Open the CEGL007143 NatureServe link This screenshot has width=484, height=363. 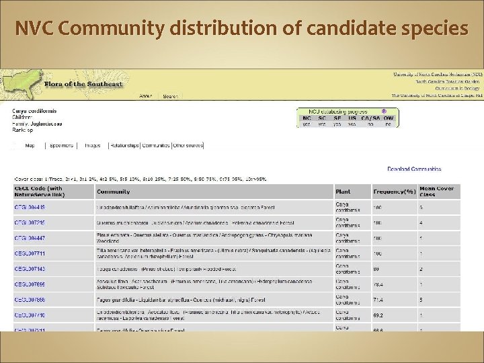pyautogui.click(x=30, y=269)
